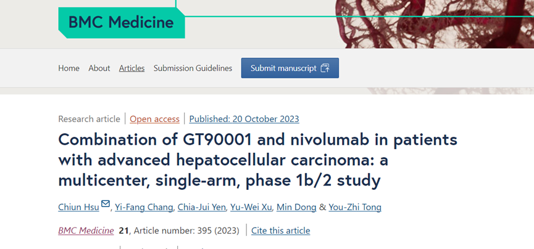Viewport: 534px width, 249px height.
Task: Open author Yi-Fang Chang's details
Action: click(x=144, y=207)
